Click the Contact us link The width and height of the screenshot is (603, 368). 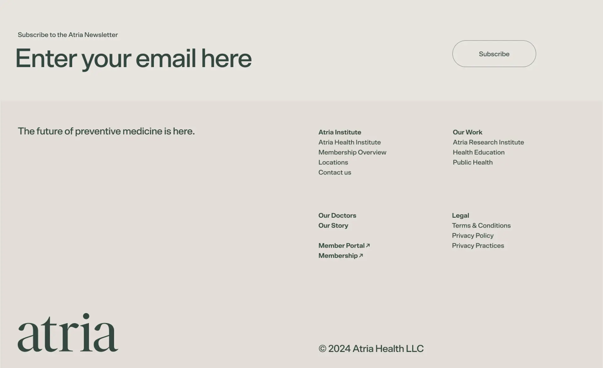(x=335, y=172)
